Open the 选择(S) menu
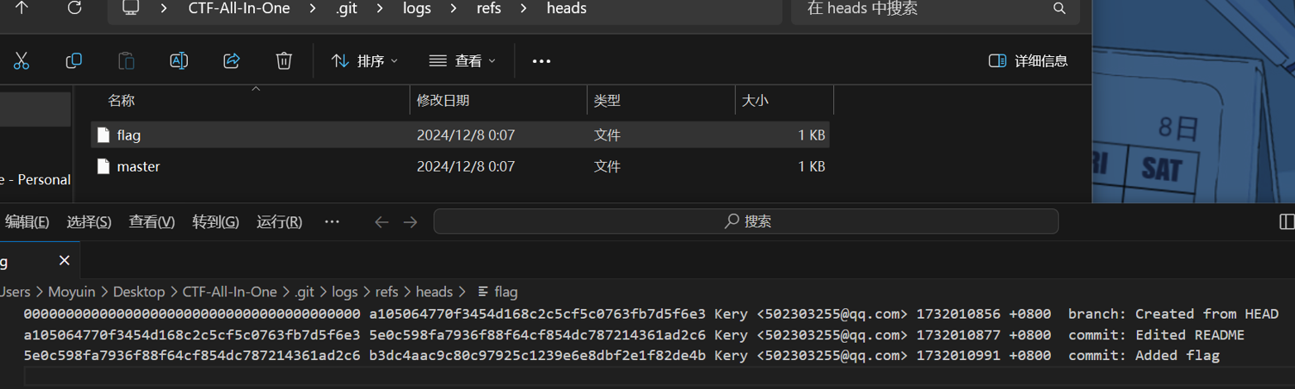This screenshot has height=389, width=1295. [89, 221]
